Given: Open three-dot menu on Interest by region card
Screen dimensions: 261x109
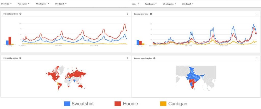Looking at the screenshot, I should [127, 58].
